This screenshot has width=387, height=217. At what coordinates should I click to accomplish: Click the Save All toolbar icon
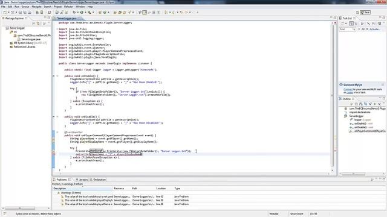pos(25,12)
